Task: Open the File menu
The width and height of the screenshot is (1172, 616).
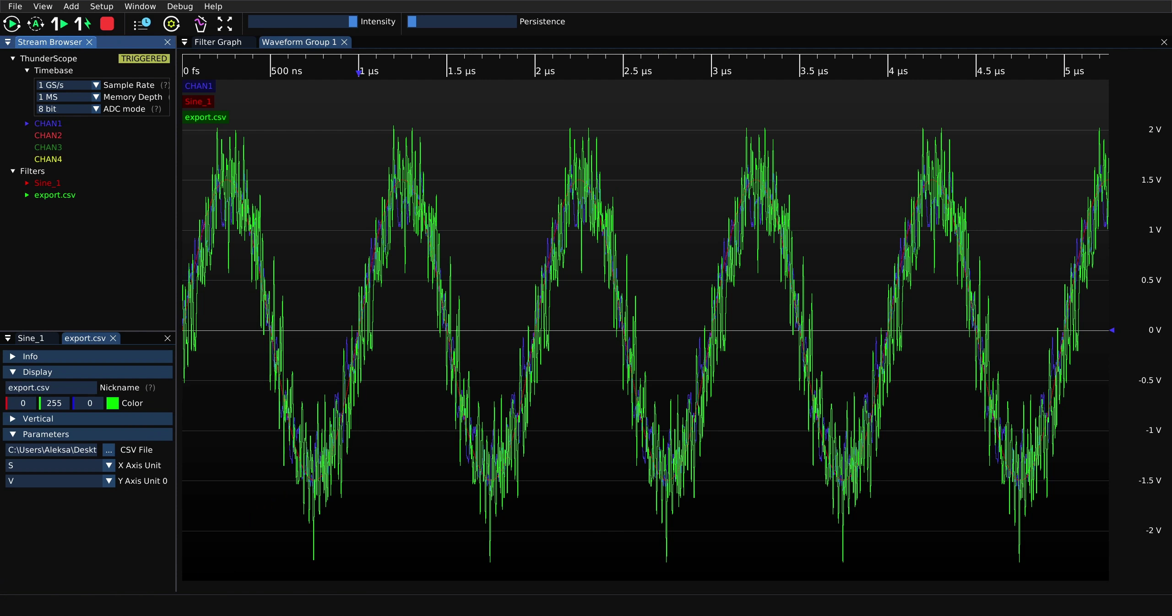Action: (x=15, y=6)
